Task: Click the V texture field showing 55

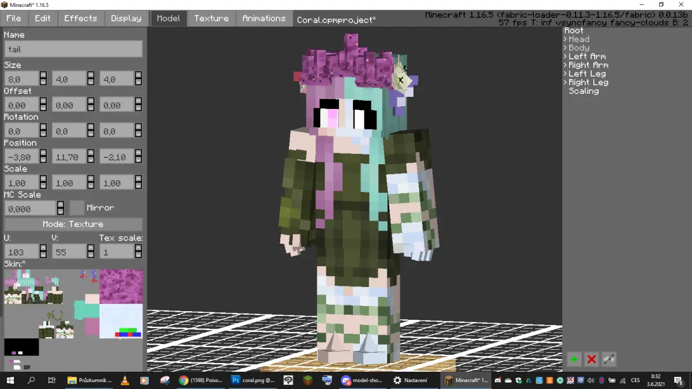Action: point(70,251)
